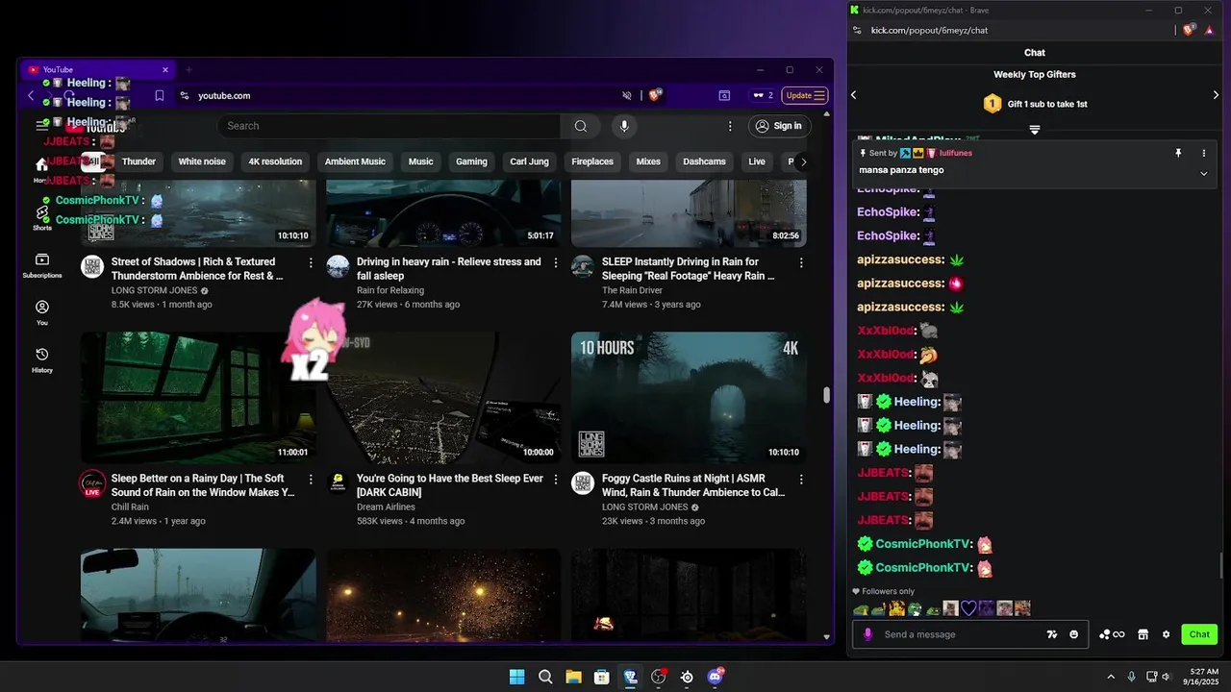This screenshot has width=1231, height=692.
Task: Open the Kick chat shop icon
Action: click(1143, 634)
